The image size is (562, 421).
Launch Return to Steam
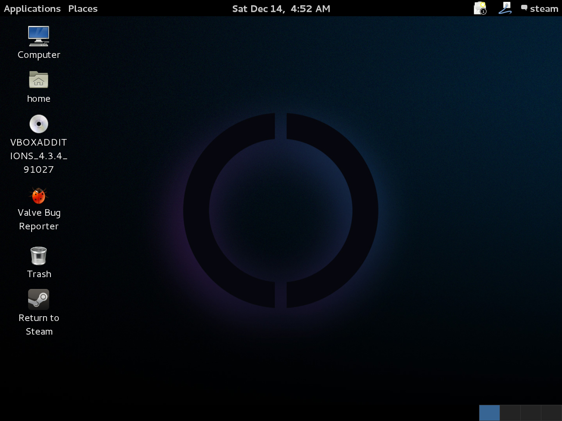(x=39, y=299)
